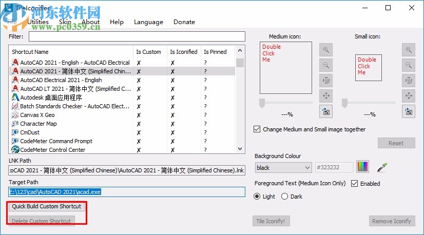Click small icon change image button
424x235 pixels.
point(408,111)
